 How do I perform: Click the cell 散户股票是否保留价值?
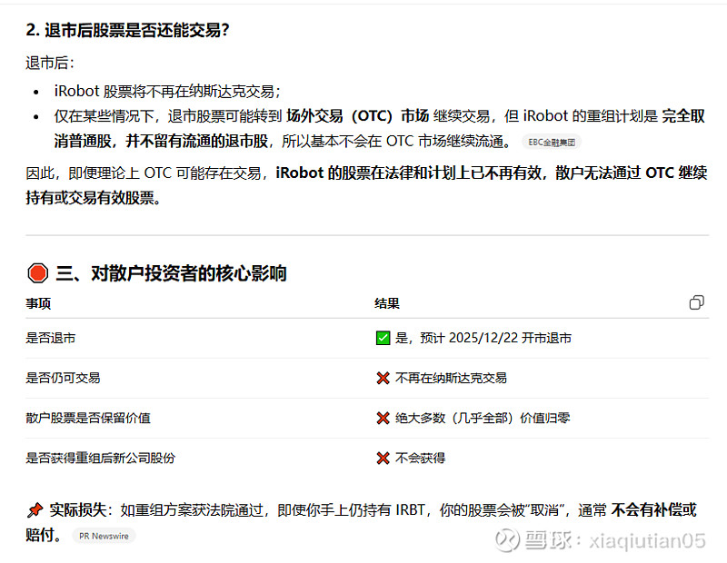[x=88, y=418]
